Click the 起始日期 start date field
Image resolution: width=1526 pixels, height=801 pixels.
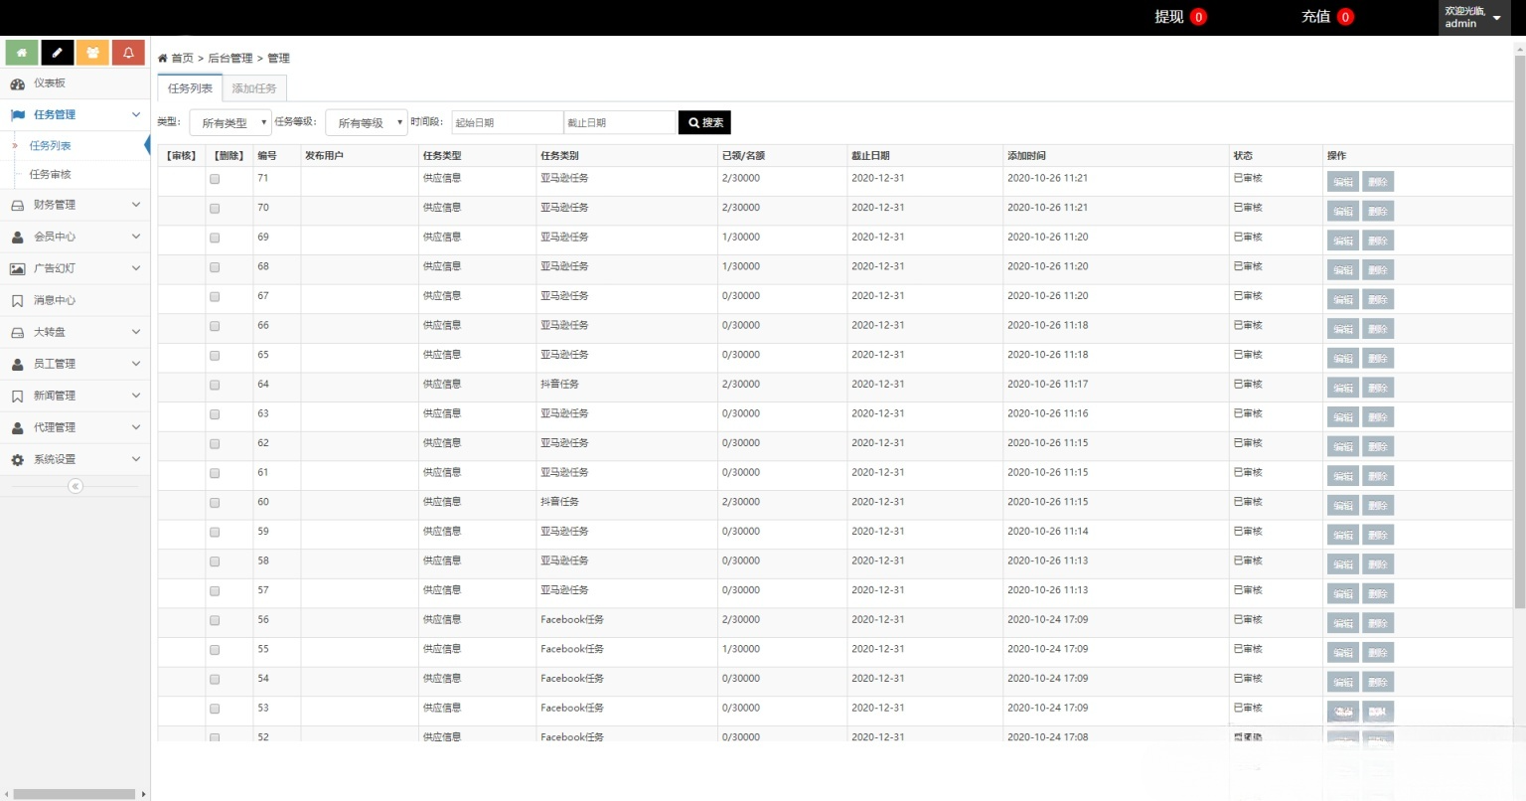[507, 122]
